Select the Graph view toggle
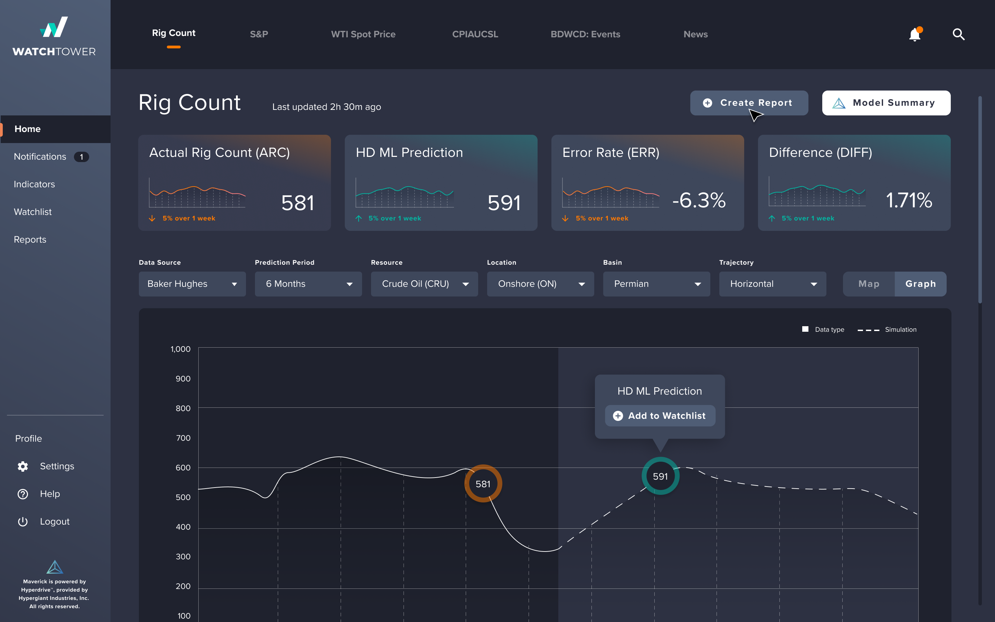The height and width of the screenshot is (622, 995). tap(921, 283)
